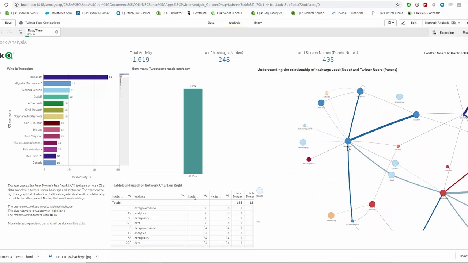Select the first datagovernance row in table
The image size is (468, 263).
[x=145, y=208]
